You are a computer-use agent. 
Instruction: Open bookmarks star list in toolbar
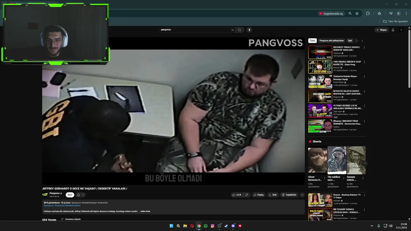(x=379, y=13)
